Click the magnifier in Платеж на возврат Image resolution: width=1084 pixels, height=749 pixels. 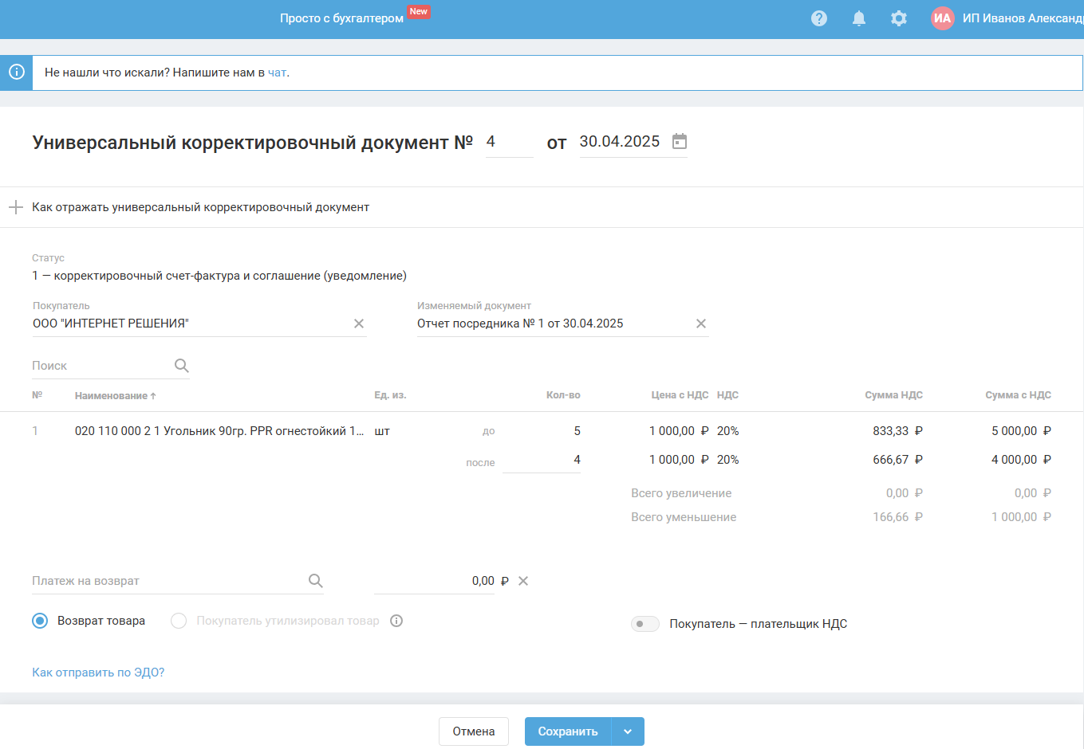[316, 581]
